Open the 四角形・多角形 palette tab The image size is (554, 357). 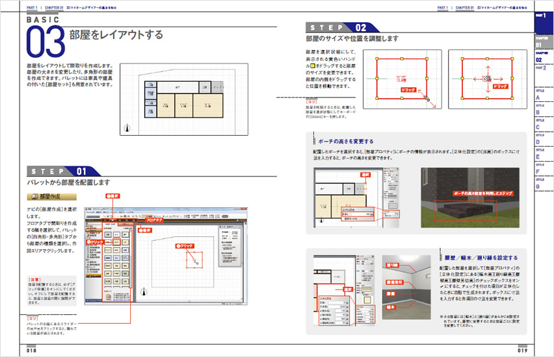tap(111, 224)
